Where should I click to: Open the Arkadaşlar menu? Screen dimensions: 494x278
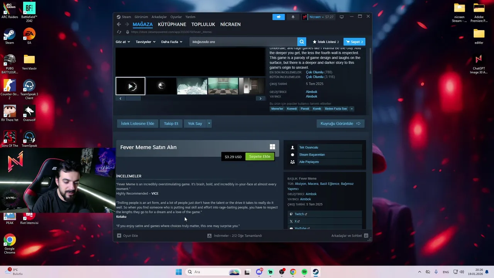(x=159, y=17)
